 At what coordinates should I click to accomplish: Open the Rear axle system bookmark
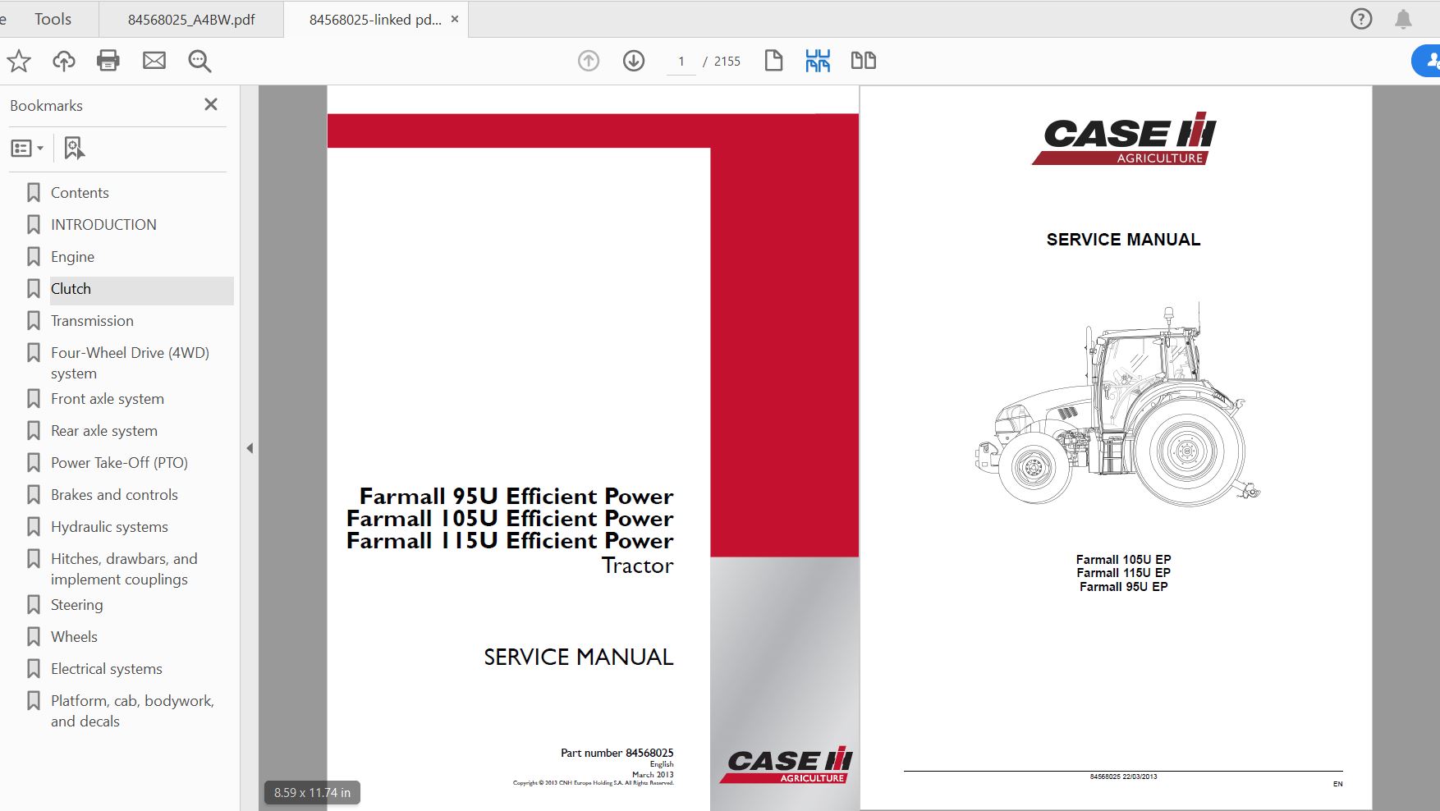tap(104, 431)
